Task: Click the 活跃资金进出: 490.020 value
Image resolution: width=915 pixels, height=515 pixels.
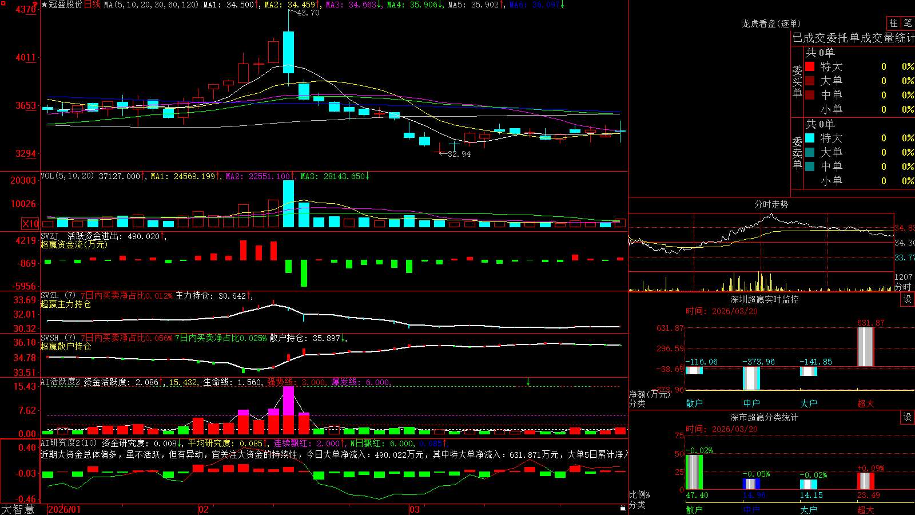Action: [x=114, y=236]
